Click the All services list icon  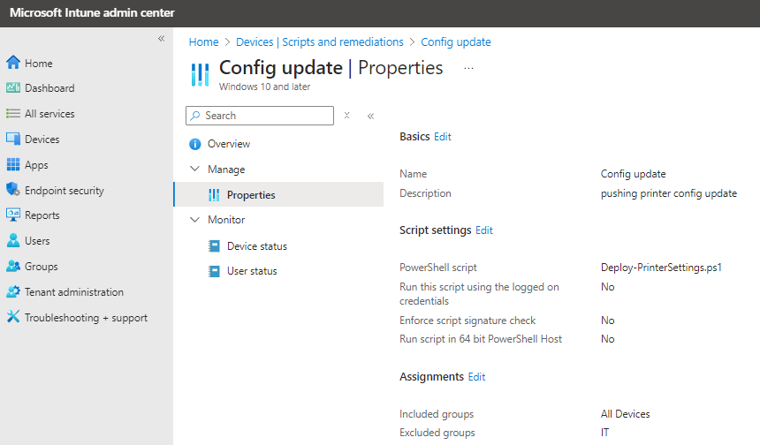13,114
